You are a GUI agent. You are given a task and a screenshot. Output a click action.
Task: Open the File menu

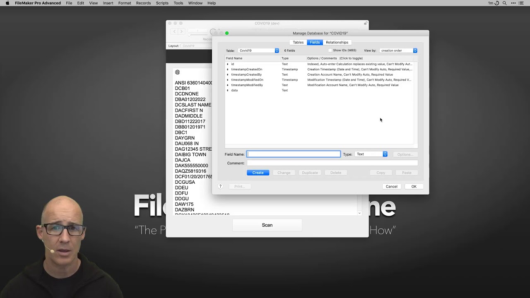(x=69, y=3)
